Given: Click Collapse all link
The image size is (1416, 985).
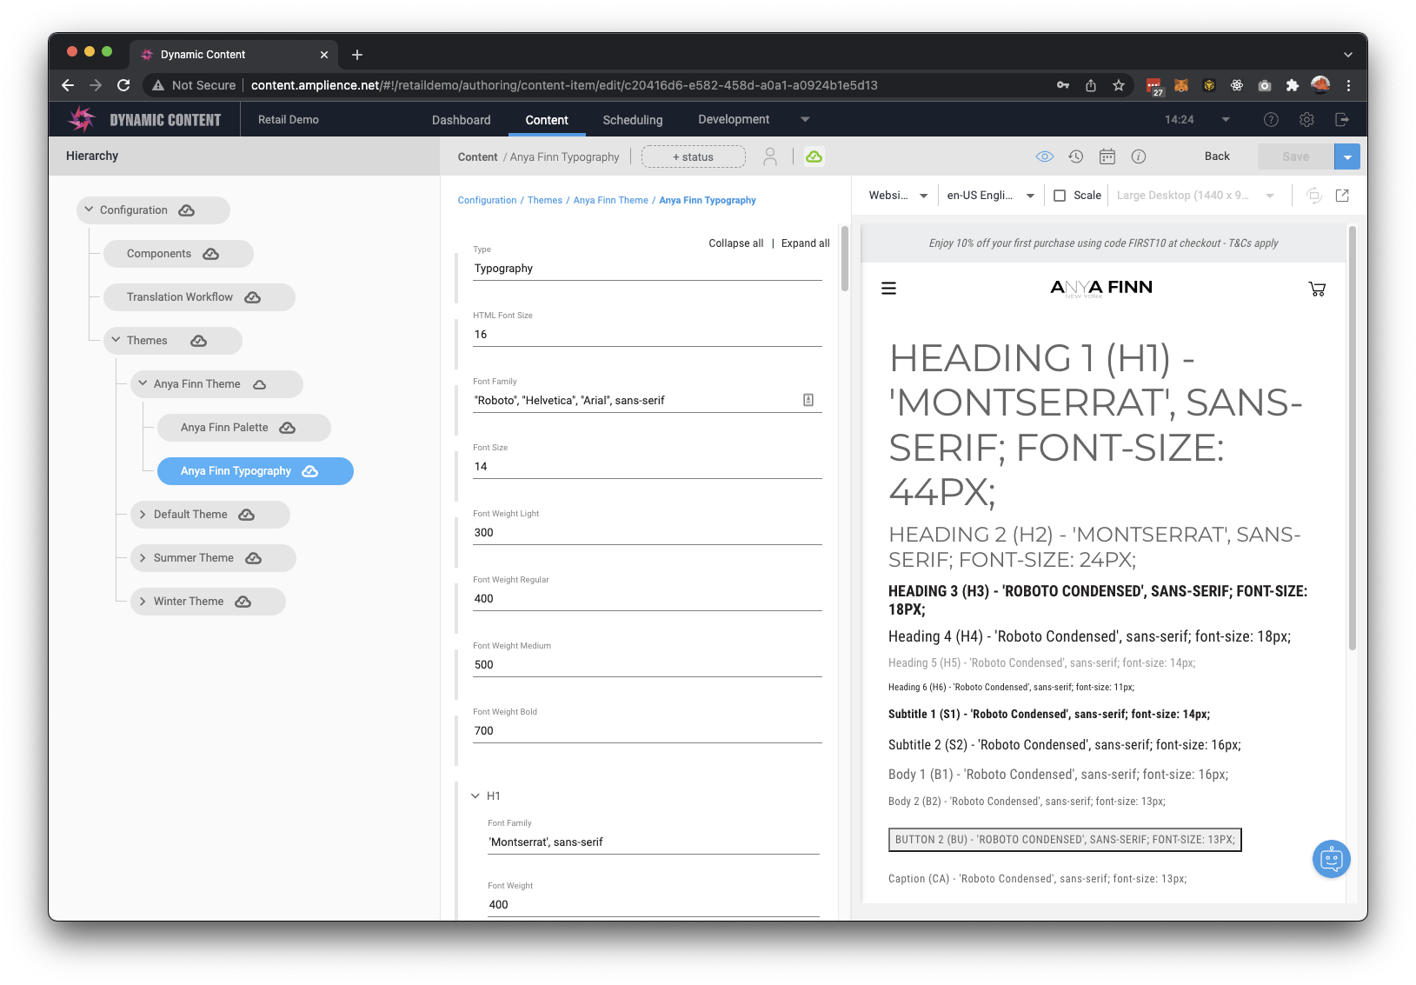Looking at the screenshot, I should (735, 243).
